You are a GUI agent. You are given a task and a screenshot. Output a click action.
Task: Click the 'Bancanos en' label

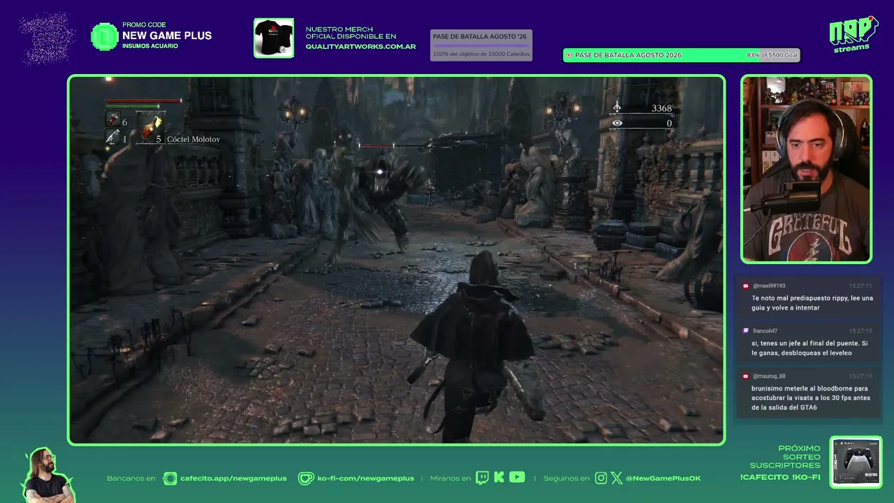[131, 479]
